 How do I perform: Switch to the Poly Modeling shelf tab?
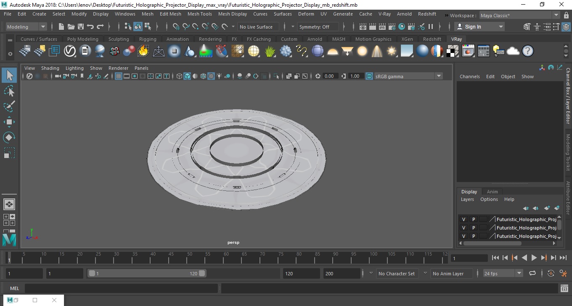click(x=82, y=39)
